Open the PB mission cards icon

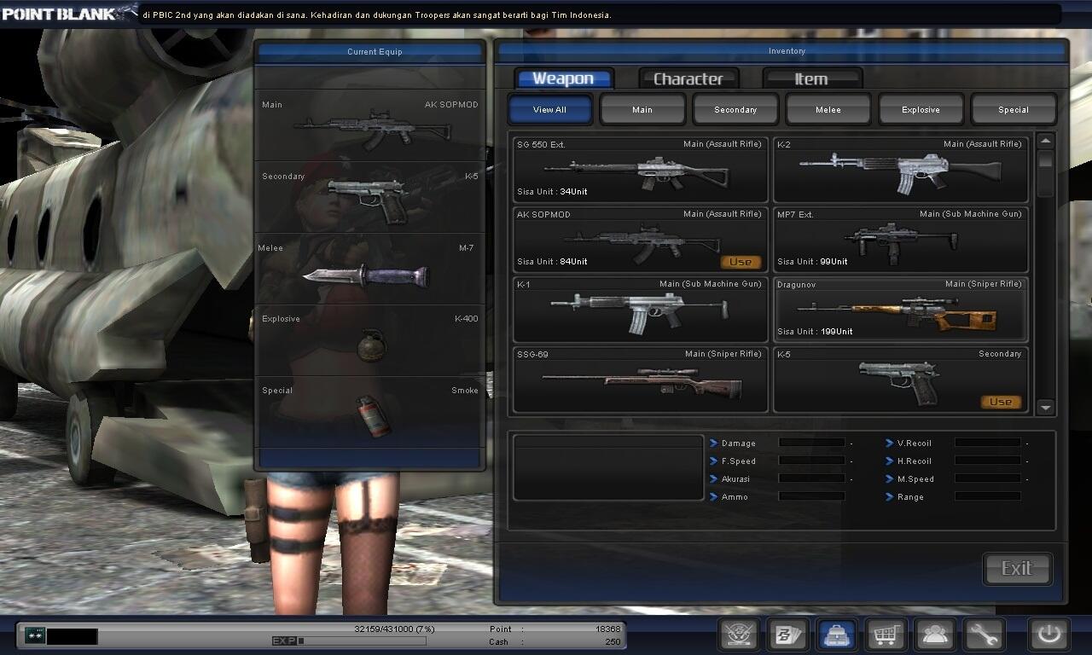click(787, 635)
